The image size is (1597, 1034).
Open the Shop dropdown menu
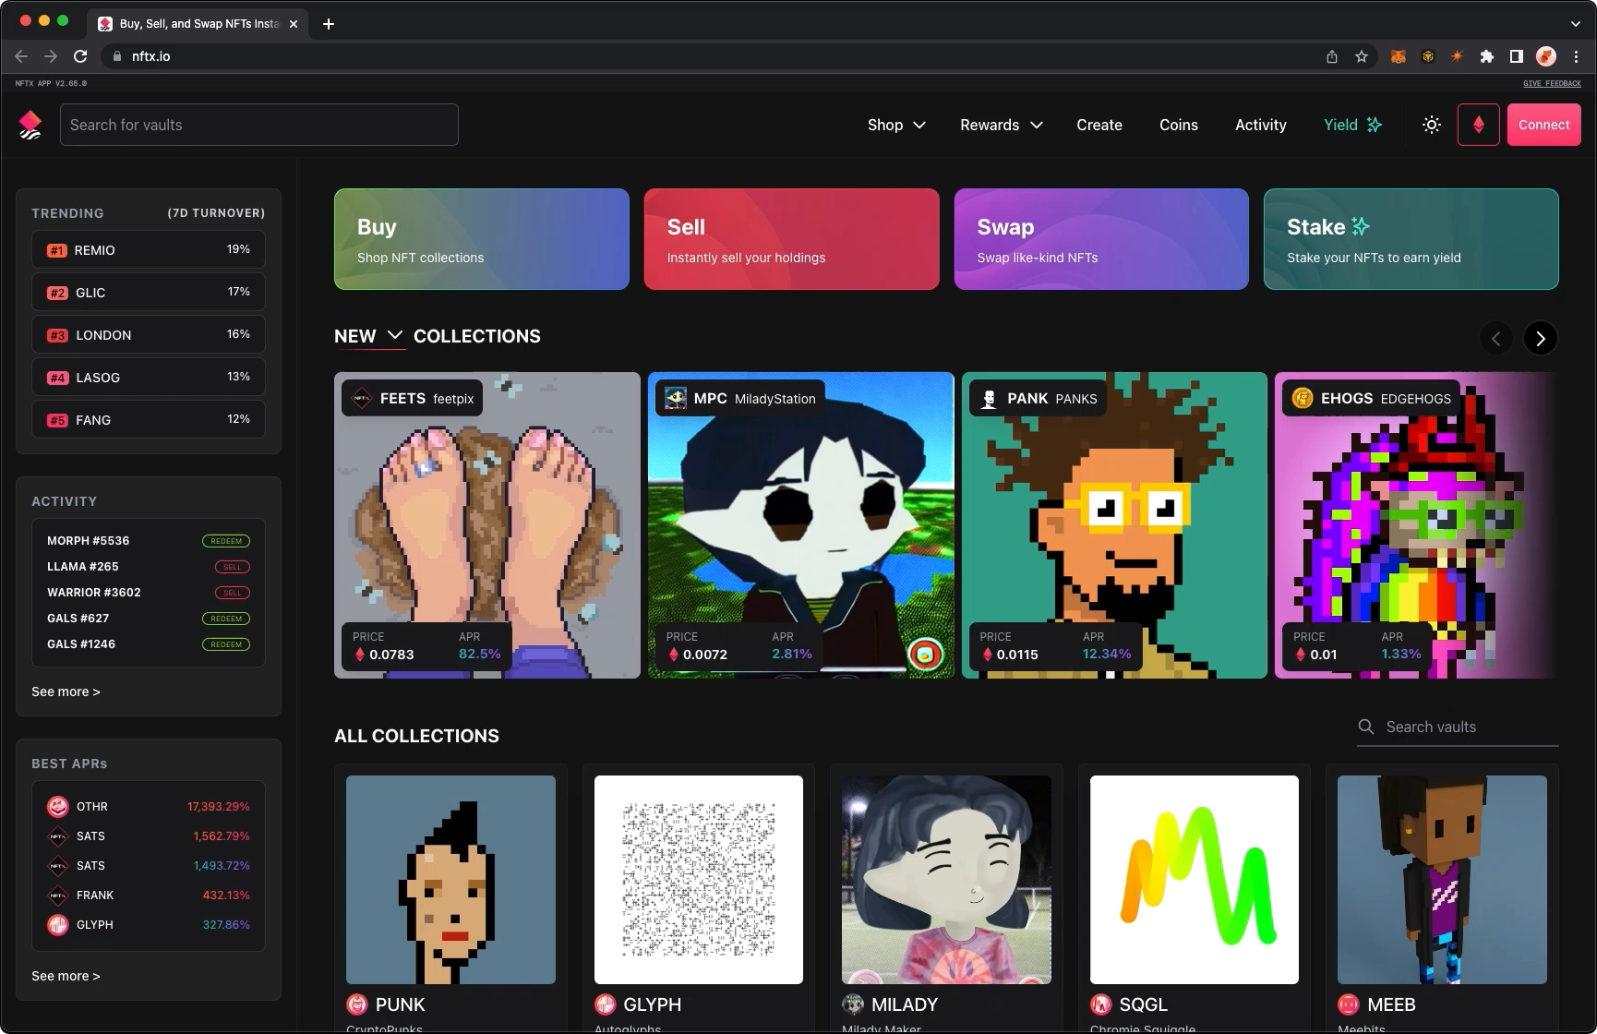click(896, 125)
